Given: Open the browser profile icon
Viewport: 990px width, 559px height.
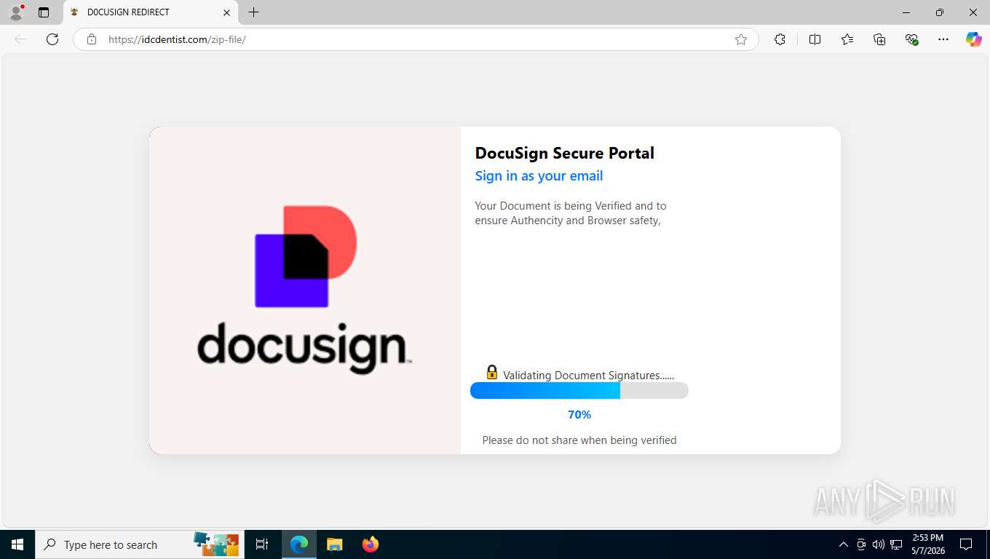Looking at the screenshot, I should click(x=16, y=12).
